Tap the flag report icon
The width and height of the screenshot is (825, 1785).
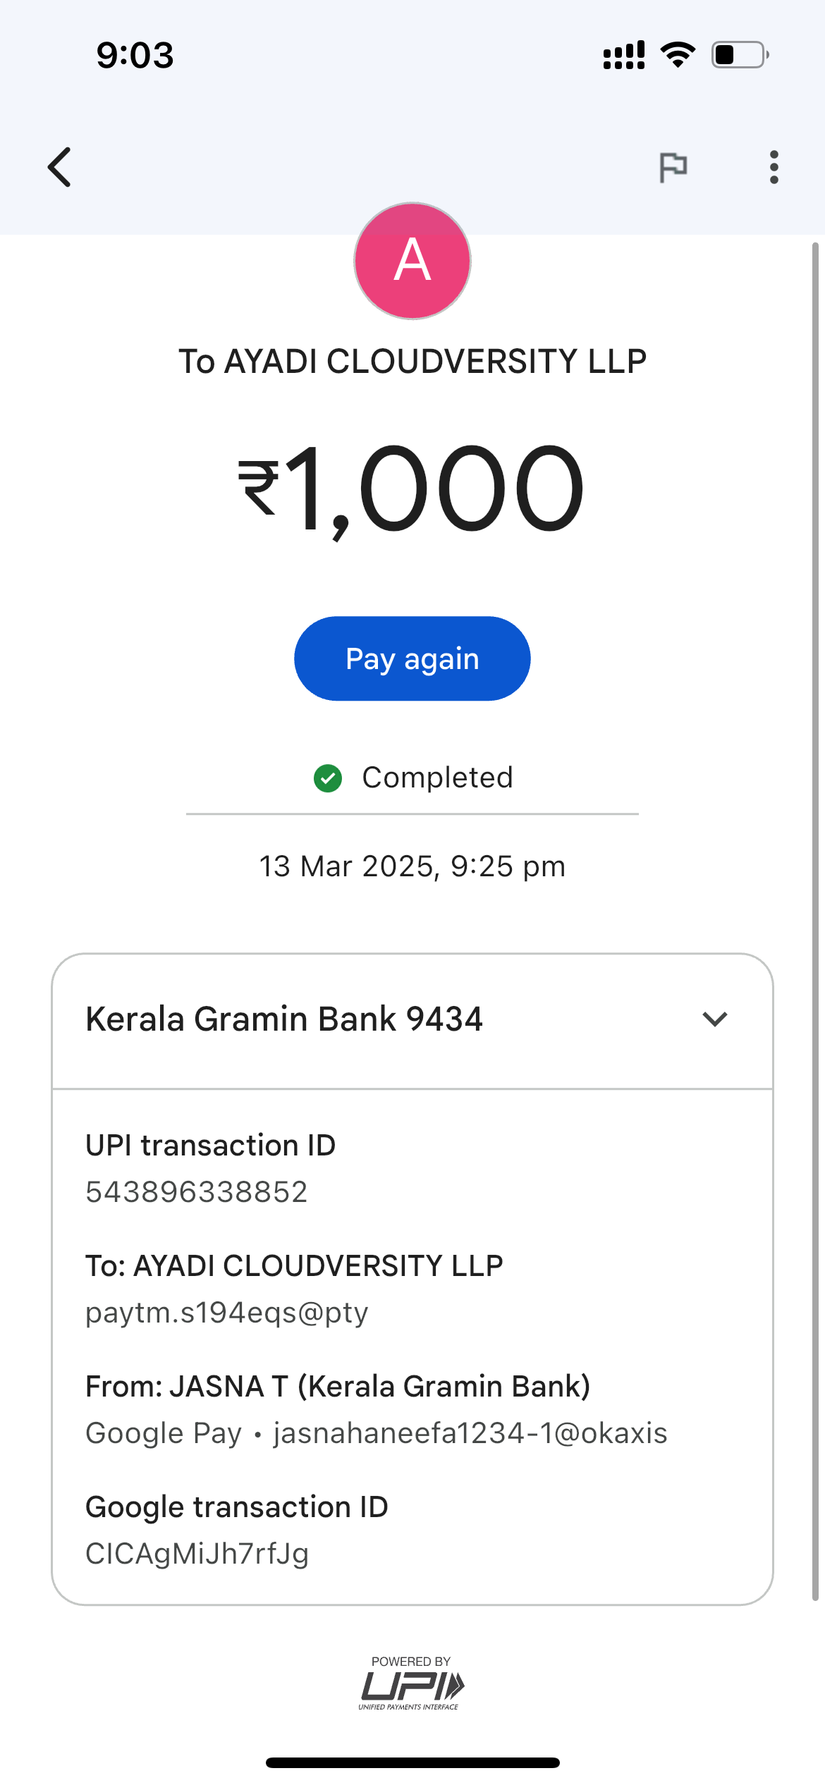point(673,167)
